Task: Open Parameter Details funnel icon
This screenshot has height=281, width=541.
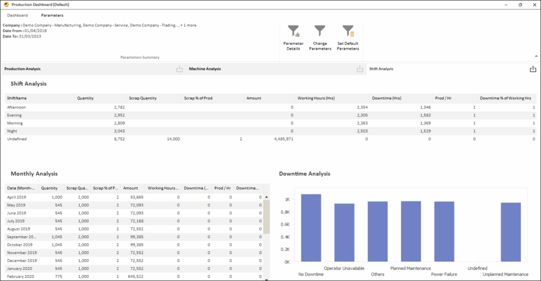Action: click(x=293, y=32)
